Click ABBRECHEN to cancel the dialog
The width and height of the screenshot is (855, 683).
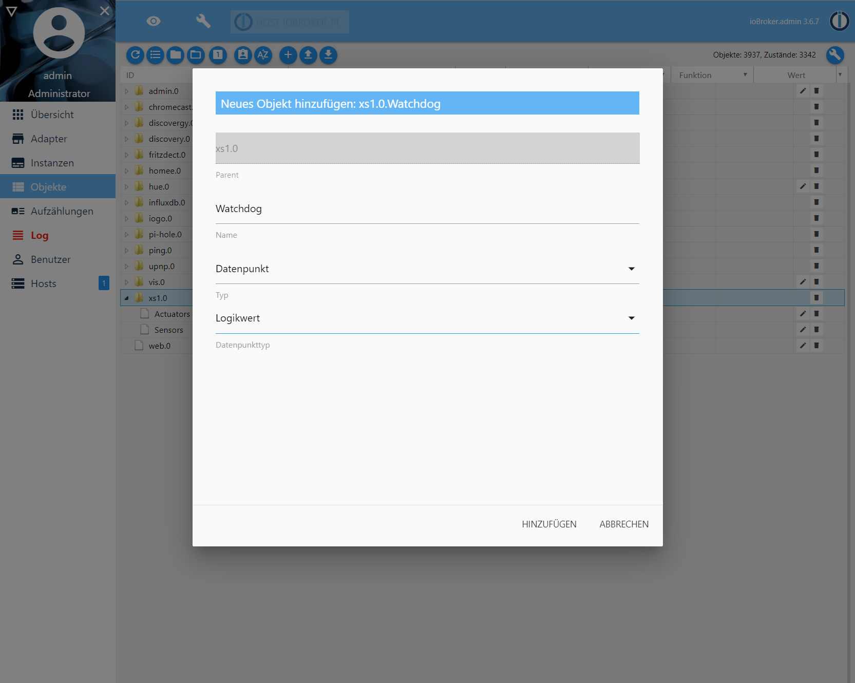click(624, 524)
